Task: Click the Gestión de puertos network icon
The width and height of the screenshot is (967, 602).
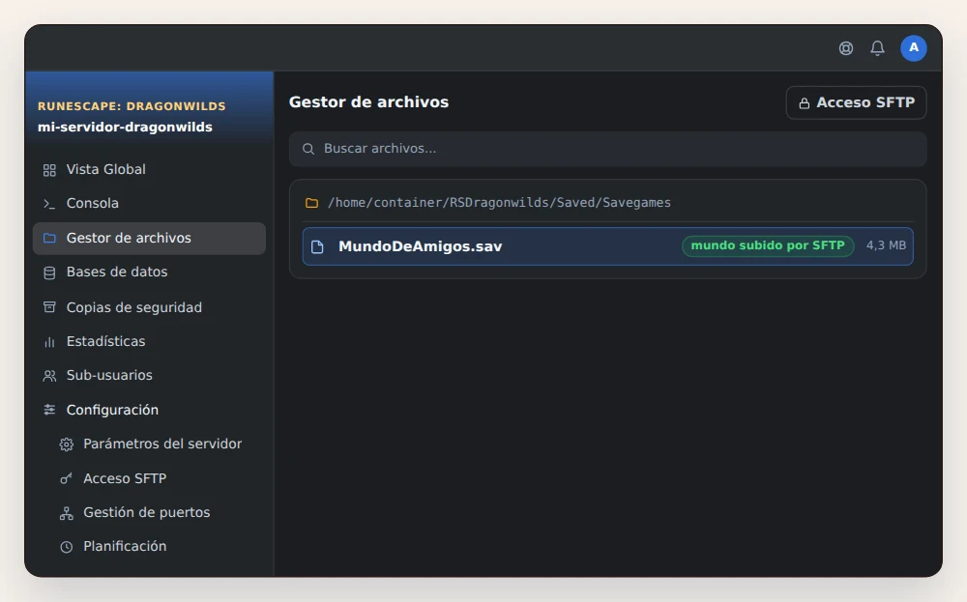Action: [x=67, y=513]
